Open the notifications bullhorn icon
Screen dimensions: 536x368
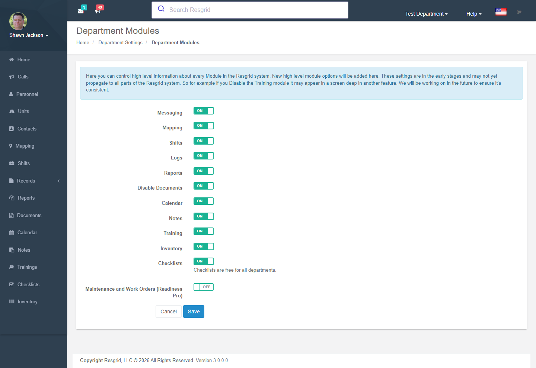pos(98,11)
